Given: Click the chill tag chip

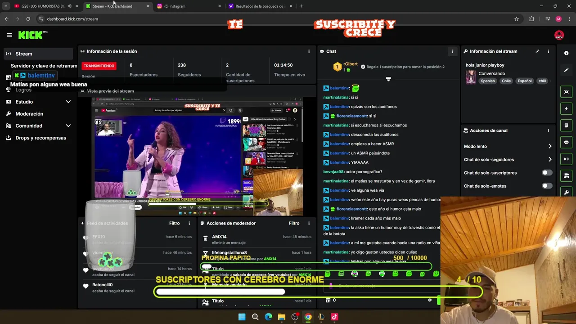Looking at the screenshot, I should point(542,81).
